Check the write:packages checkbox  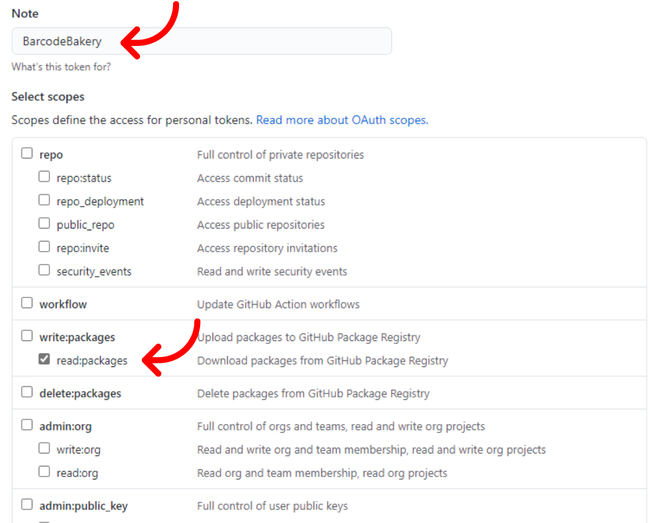pos(27,336)
